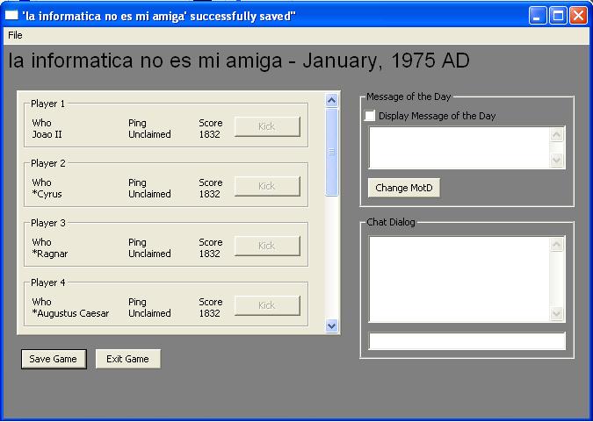The image size is (593, 422).
Task: Open the File menu
Action: point(15,35)
